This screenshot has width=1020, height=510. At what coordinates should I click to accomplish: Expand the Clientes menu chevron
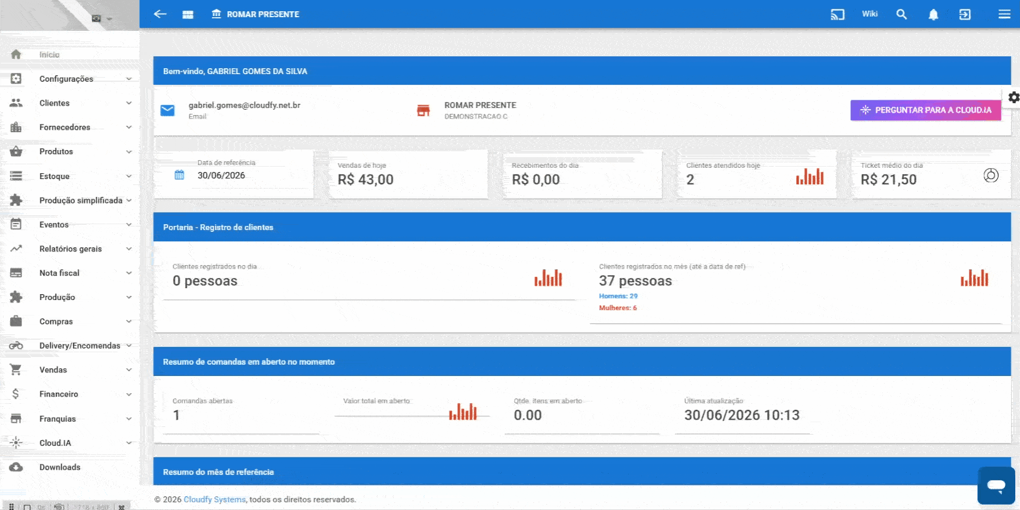(x=129, y=103)
